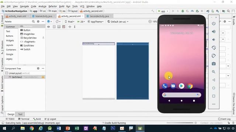Open Chrome from Windows taskbar
Image resolution: width=236 pixels, height=132 pixels.
32,128
